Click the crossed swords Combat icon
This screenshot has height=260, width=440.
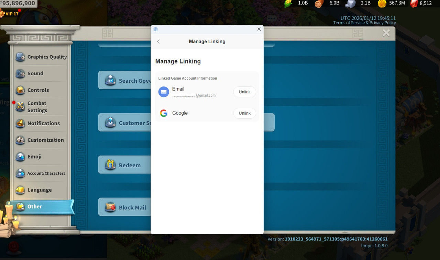pos(20,107)
